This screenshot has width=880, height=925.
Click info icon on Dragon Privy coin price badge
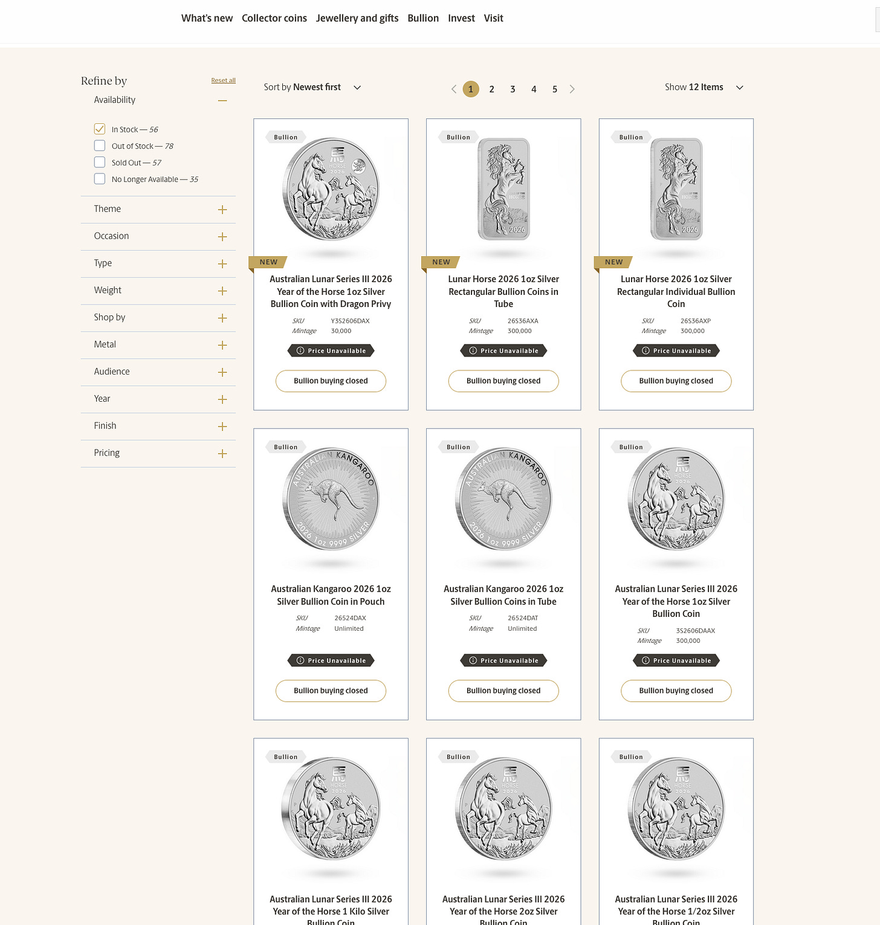pos(300,351)
